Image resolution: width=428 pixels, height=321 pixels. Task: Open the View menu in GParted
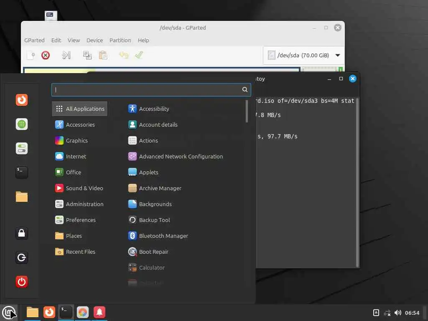pyautogui.click(x=74, y=41)
